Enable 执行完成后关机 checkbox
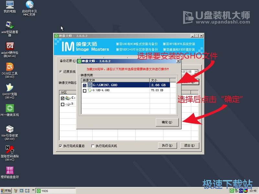 (93, 146)
